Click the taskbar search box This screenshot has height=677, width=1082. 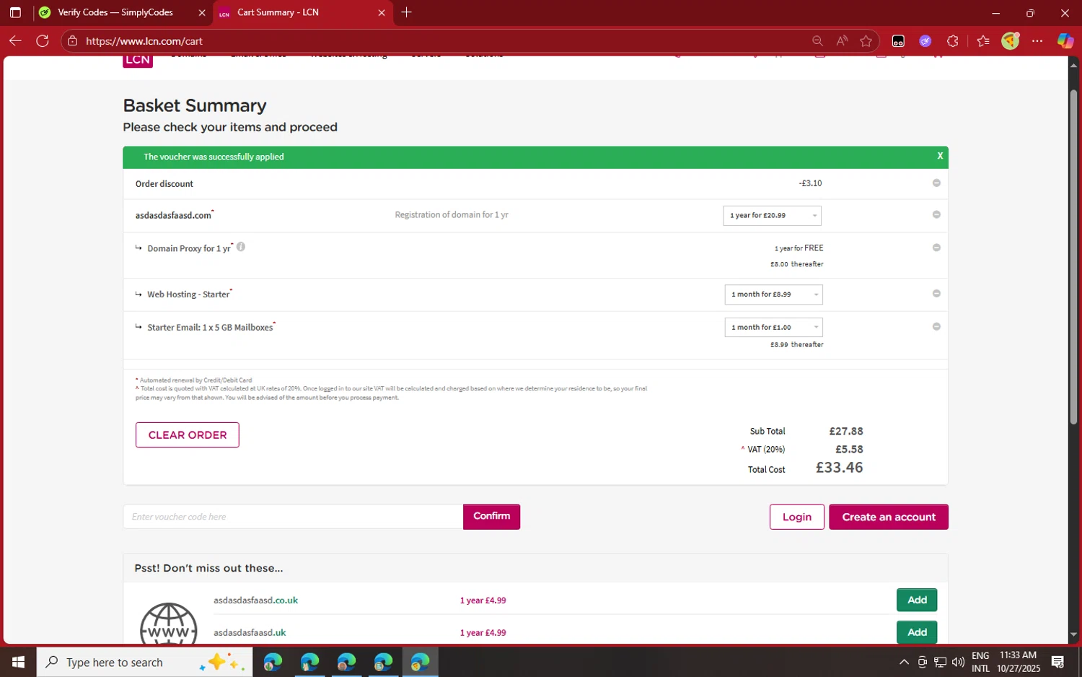(144, 662)
